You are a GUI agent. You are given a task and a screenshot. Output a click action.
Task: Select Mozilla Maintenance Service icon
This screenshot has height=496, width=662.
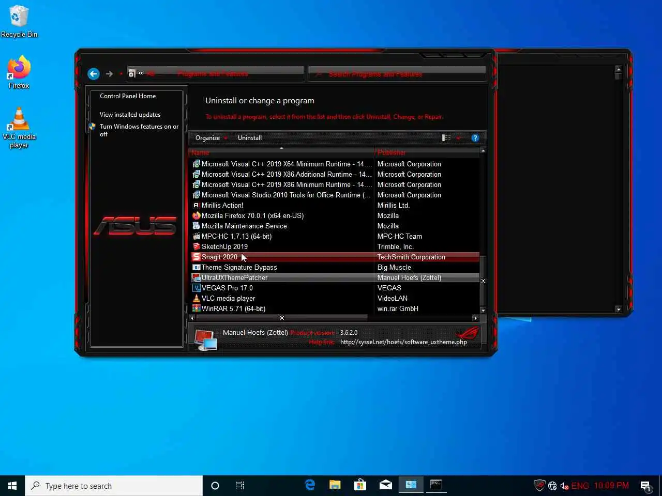(x=196, y=226)
